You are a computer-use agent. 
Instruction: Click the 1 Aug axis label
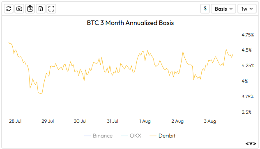click(x=145, y=121)
